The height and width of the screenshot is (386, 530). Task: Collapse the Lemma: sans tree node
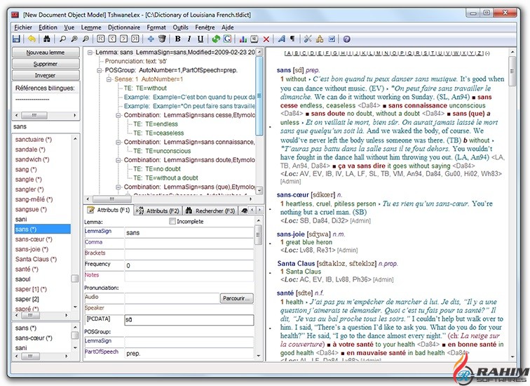click(90, 53)
